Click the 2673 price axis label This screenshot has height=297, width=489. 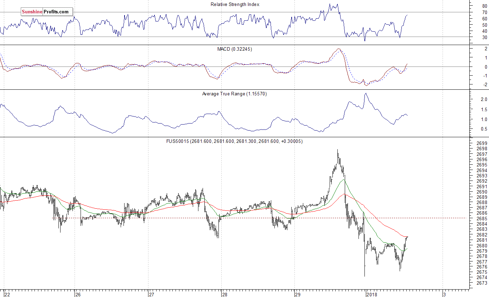pyautogui.click(x=482, y=283)
